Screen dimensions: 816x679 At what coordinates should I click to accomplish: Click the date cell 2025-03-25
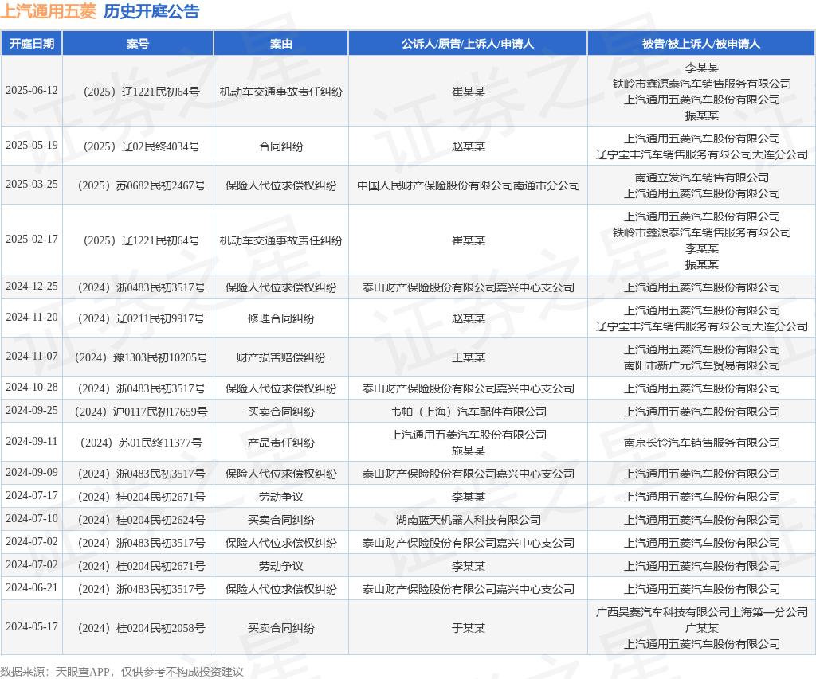[x=32, y=184]
